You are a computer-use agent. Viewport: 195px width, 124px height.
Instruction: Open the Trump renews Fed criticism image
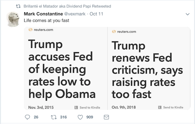(x=149, y=68)
